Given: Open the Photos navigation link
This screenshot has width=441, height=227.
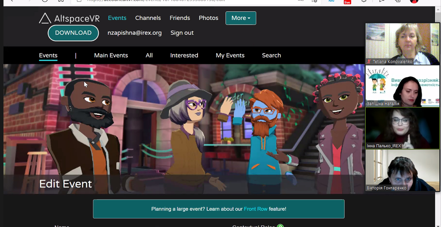Looking at the screenshot, I should pyautogui.click(x=208, y=18).
